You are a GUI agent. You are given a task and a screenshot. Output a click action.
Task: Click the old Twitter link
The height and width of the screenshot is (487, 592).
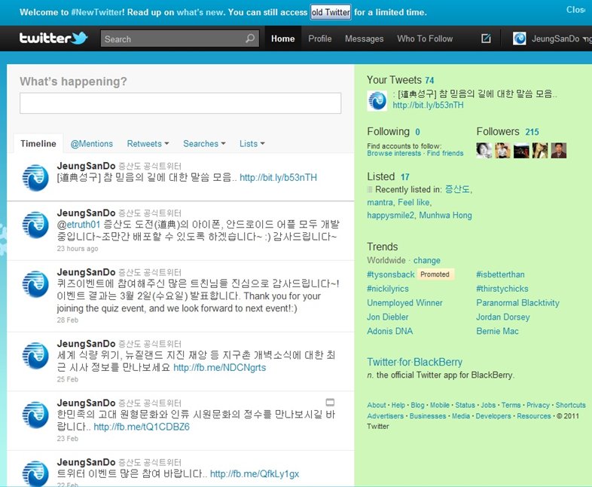click(x=331, y=12)
